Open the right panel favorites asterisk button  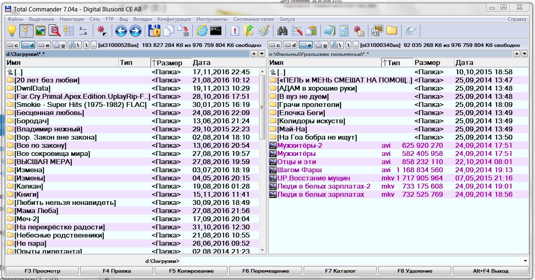[517, 54]
